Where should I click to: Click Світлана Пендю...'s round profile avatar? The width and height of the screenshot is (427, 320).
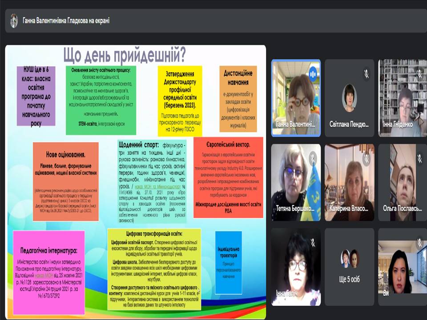(349, 98)
